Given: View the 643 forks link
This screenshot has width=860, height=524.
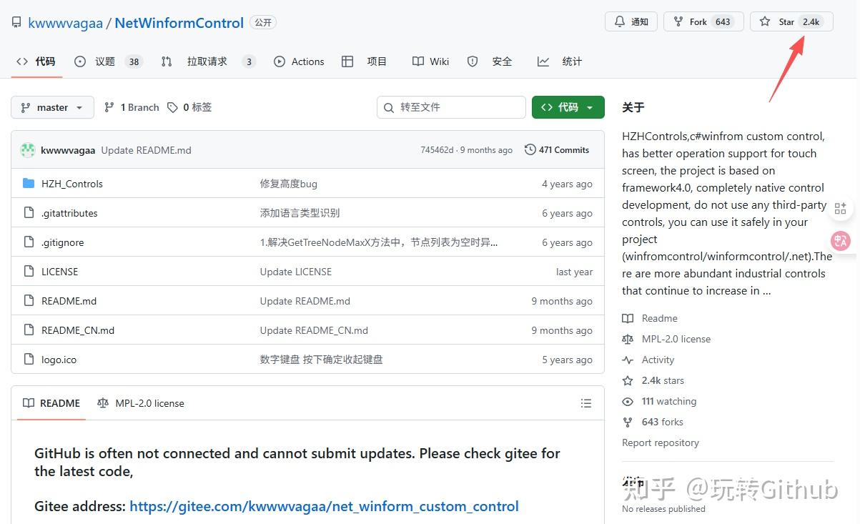Looking at the screenshot, I should 653,422.
